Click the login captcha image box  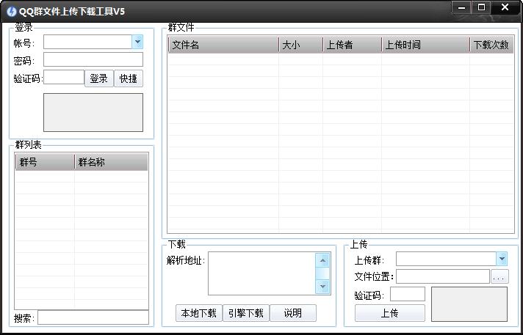click(93, 112)
